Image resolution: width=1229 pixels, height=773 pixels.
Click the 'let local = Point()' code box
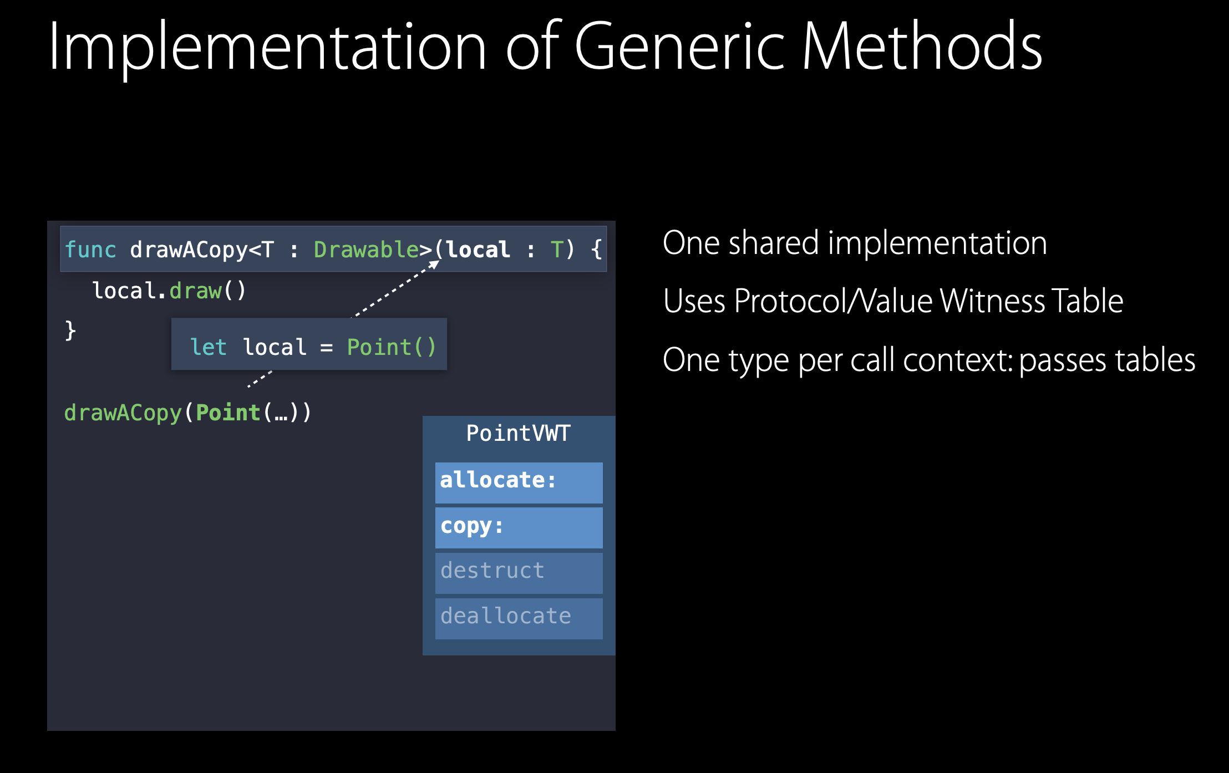pyautogui.click(x=309, y=345)
